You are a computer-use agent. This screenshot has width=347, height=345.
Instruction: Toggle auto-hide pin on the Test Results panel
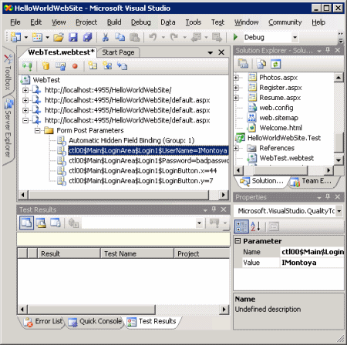[214, 209]
